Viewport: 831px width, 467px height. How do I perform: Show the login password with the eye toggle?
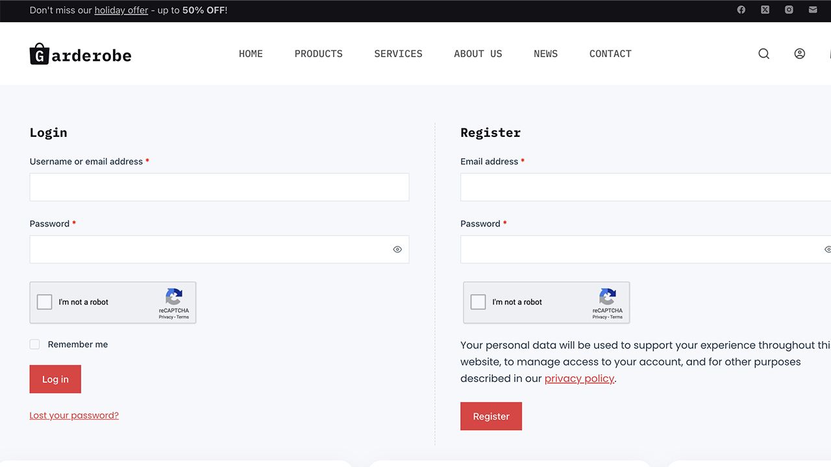pos(397,249)
